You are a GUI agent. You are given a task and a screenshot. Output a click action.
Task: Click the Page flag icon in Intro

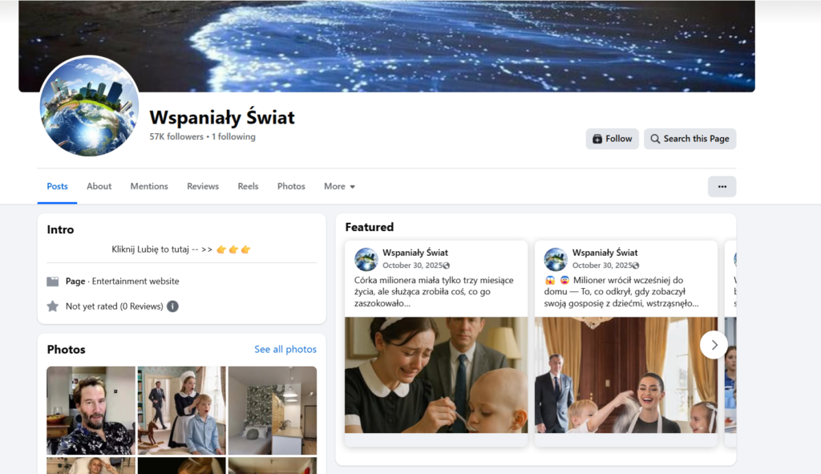(53, 282)
